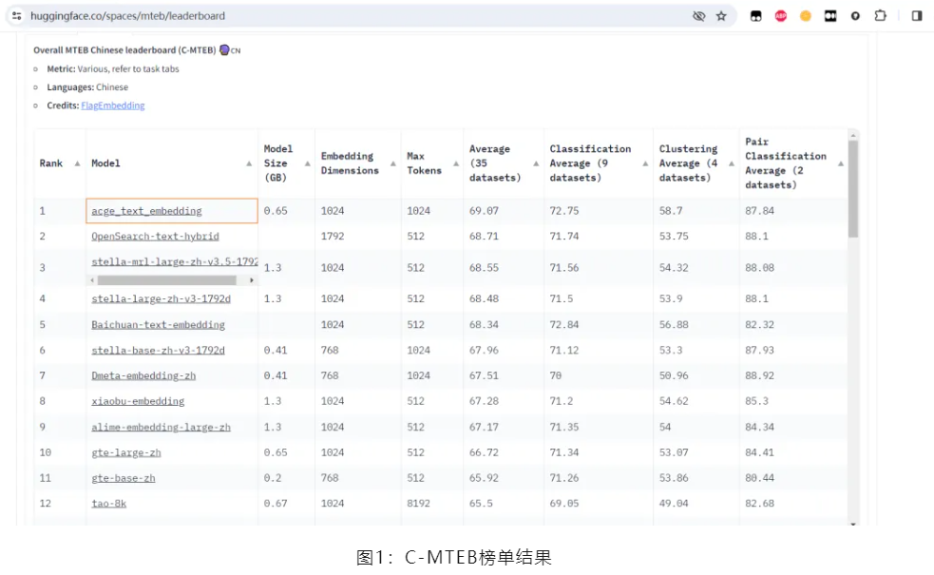This screenshot has height=575, width=934.
Task: Open the gte-large-zh model link
Action: pyautogui.click(x=126, y=452)
